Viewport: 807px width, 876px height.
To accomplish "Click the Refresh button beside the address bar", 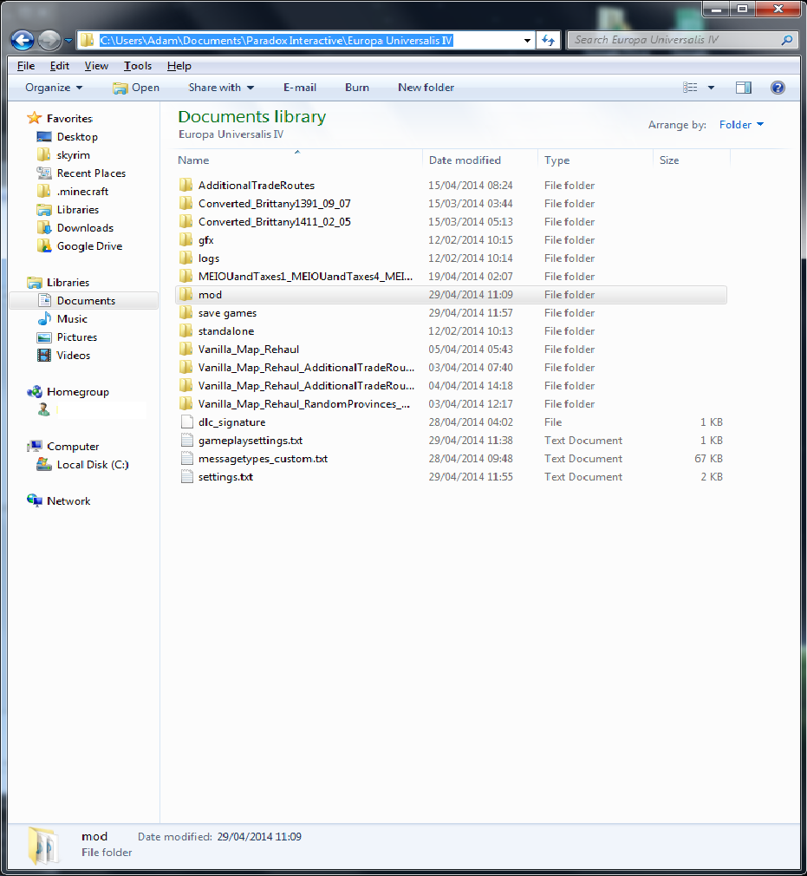I will pos(548,40).
